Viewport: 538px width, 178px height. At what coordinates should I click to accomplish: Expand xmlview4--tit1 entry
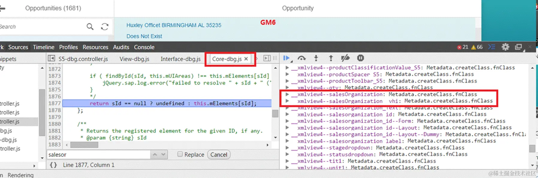coord(287,161)
